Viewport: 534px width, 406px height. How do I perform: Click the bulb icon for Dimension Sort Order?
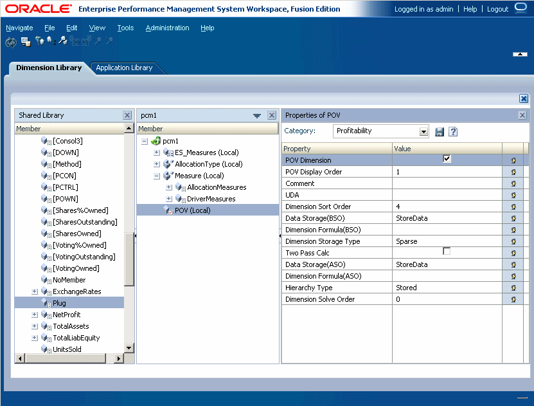[x=513, y=207]
